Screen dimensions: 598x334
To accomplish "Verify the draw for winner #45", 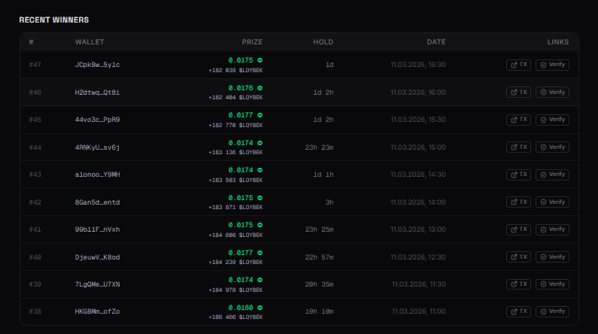I will [x=552, y=120].
